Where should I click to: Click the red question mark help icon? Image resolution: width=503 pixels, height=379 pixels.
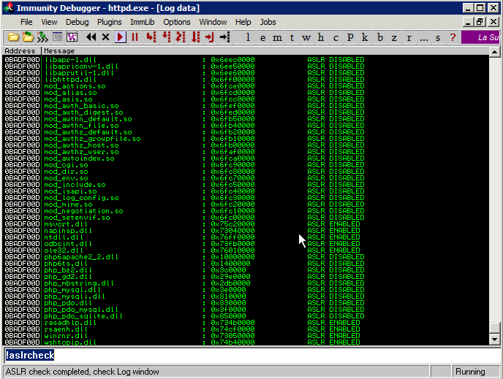[453, 37]
